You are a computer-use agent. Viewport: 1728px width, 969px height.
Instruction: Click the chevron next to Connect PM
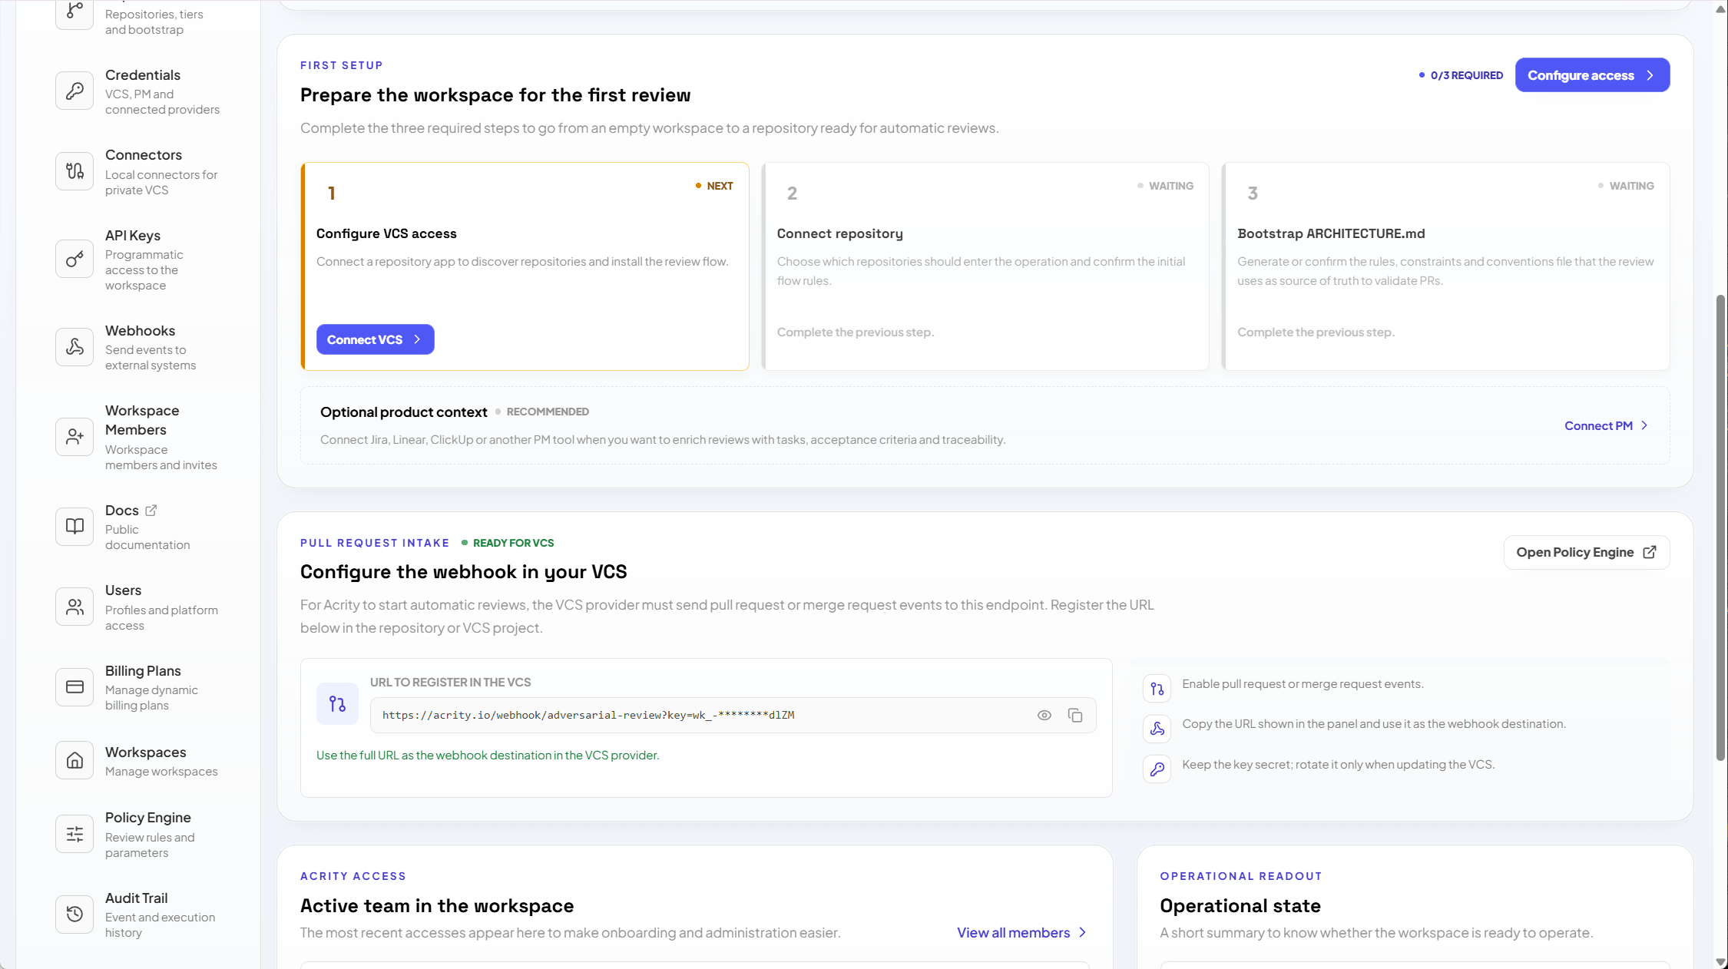[1644, 425]
